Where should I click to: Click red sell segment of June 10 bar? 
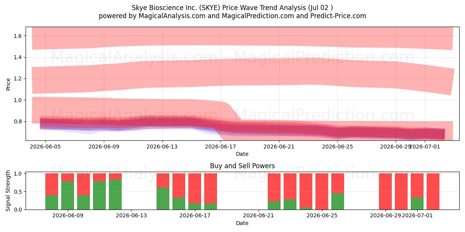84,184
